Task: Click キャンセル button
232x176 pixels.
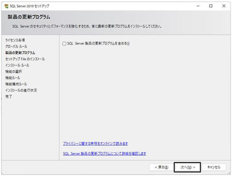Action: (x=214, y=167)
